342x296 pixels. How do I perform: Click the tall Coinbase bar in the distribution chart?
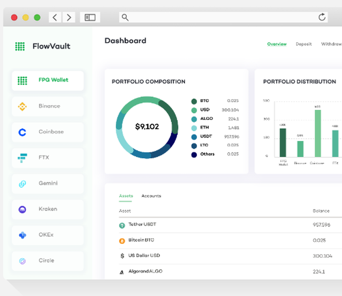pyautogui.click(x=318, y=133)
